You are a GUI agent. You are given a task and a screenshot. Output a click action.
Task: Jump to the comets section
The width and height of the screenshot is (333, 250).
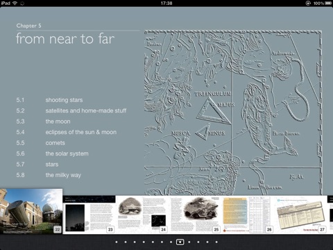pos(55,143)
